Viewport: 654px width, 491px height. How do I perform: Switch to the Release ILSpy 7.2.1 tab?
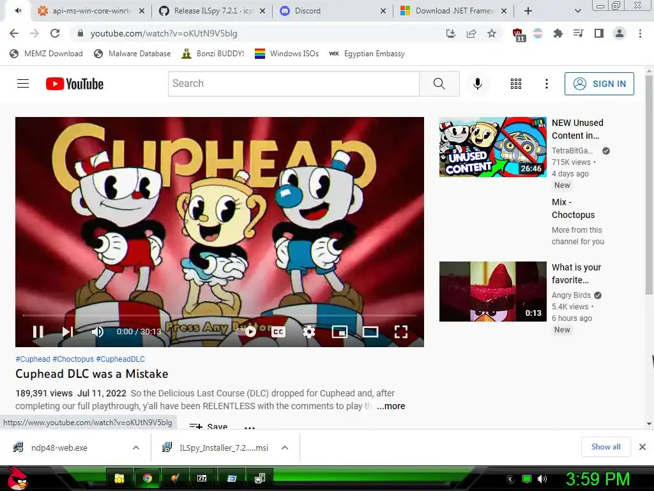(212, 11)
